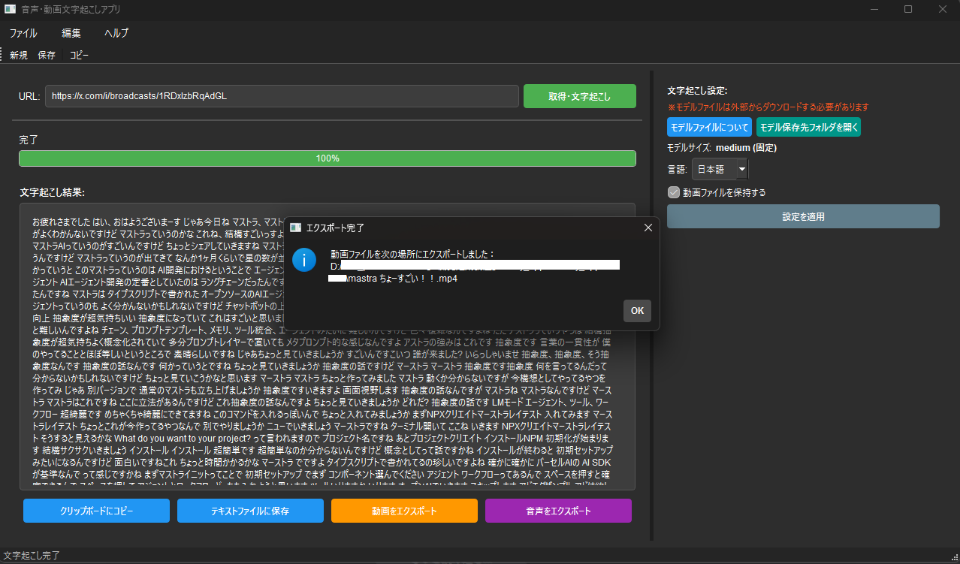The image size is (960, 564).
Task: Click モデル保存先フォルダを開く button
Action: [808, 127]
